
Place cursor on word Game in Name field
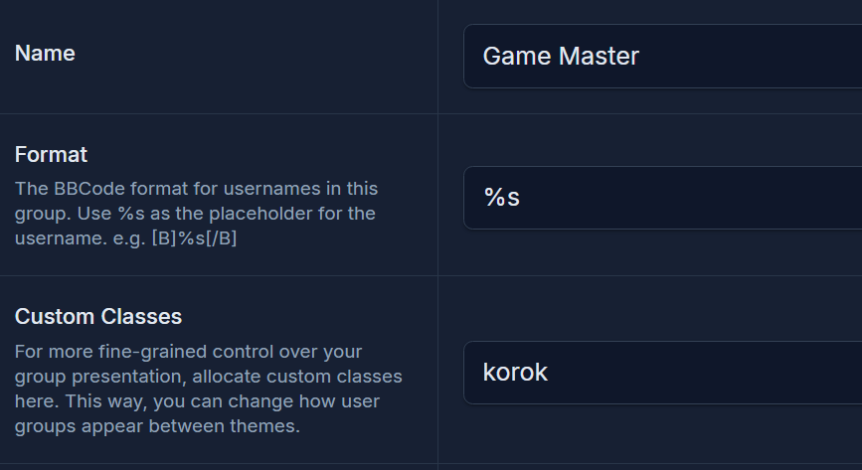pos(517,56)
